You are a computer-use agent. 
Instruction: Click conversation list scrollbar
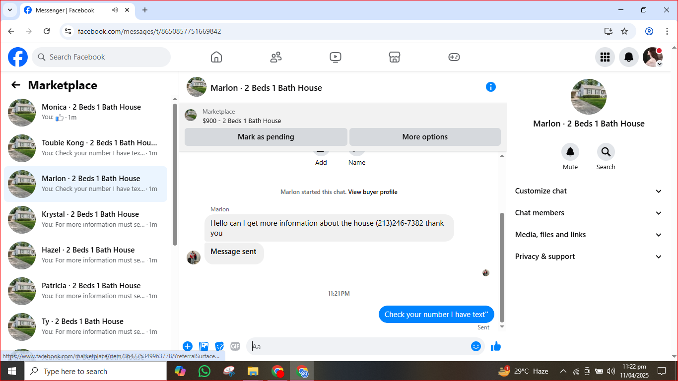pyautogui.click(x=175, y=174)
